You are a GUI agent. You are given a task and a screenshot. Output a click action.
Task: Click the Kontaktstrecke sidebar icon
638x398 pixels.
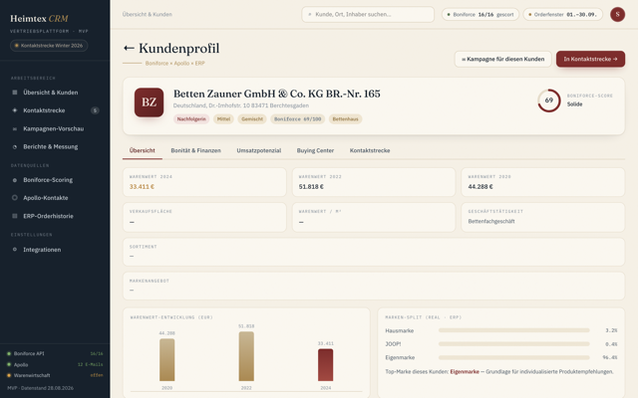pyautogui.click(x=15, y=110)
